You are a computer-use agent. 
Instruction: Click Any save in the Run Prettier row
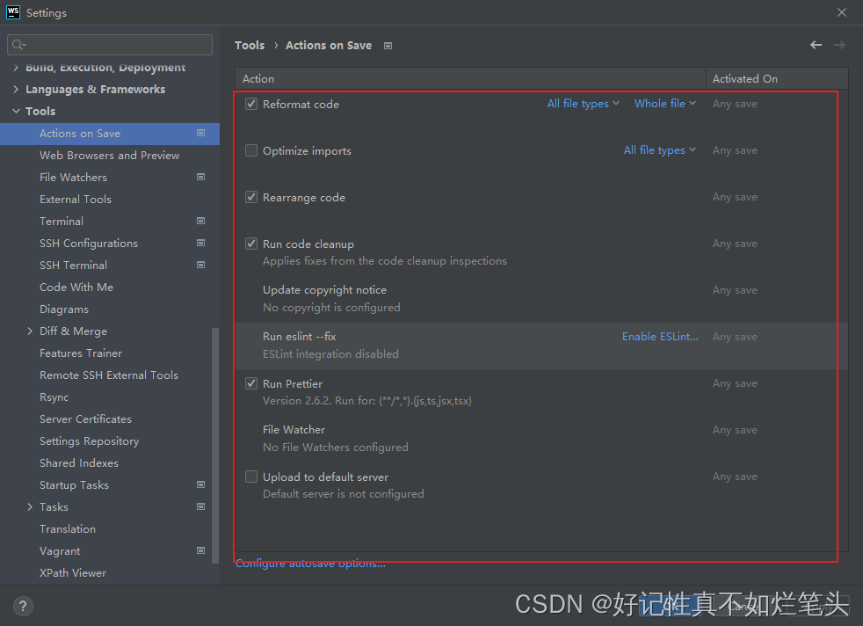click(x=735, y=383)
